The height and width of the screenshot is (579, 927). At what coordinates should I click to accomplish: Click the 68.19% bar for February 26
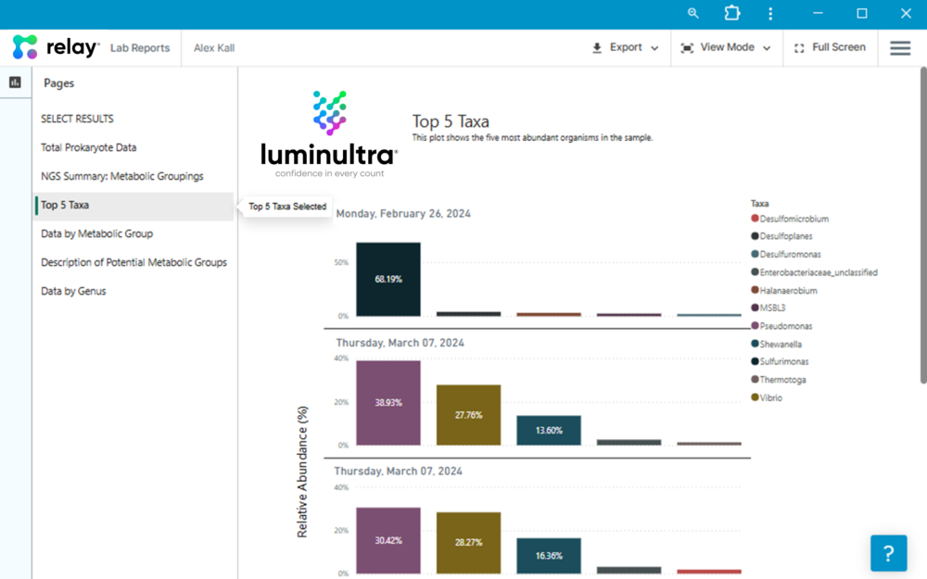388,279
